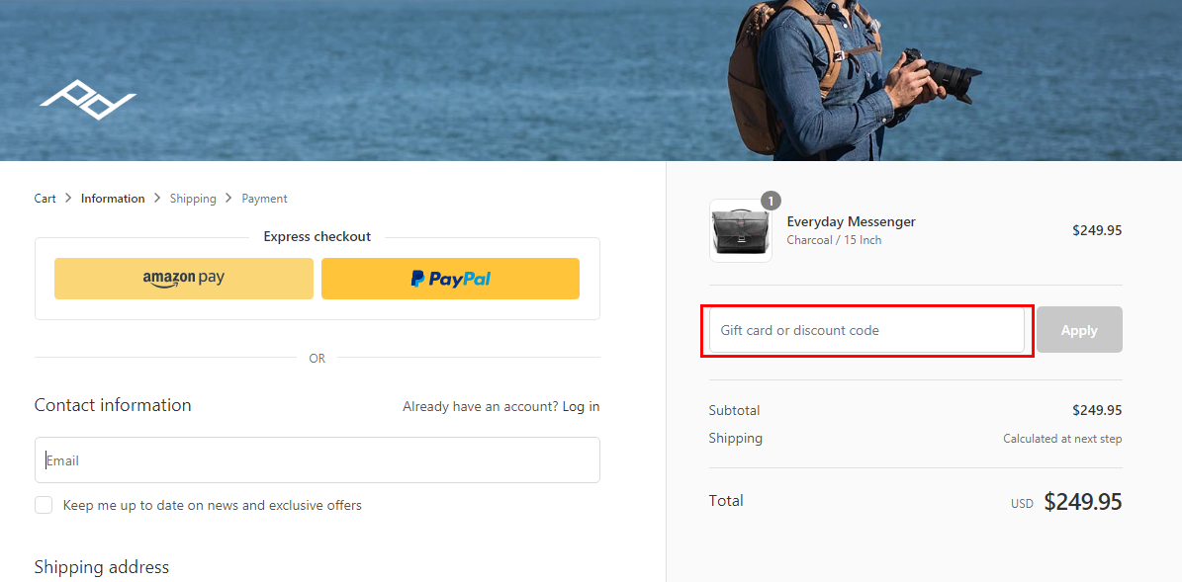
Task: Click the large USD total amount
Action: [1082, 501]
